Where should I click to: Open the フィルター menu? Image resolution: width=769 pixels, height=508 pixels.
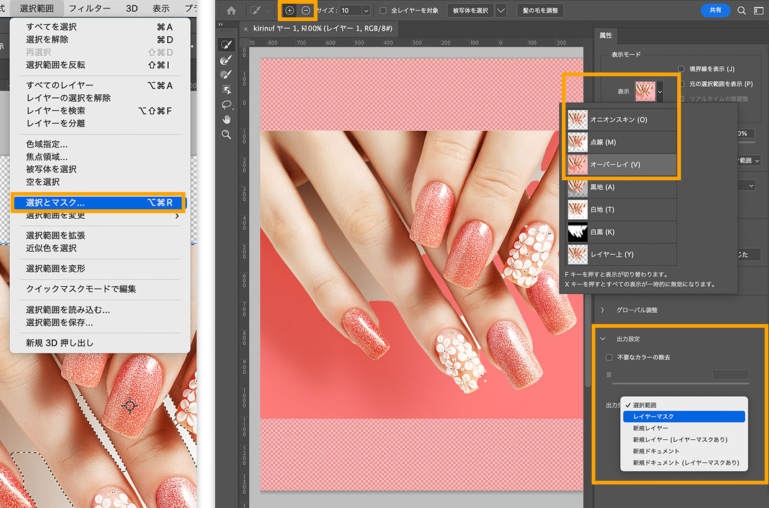pos(90,9)
